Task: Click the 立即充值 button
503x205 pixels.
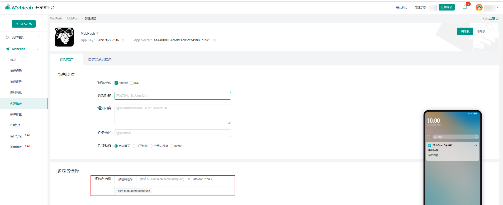Action: [x=447, y=7]
